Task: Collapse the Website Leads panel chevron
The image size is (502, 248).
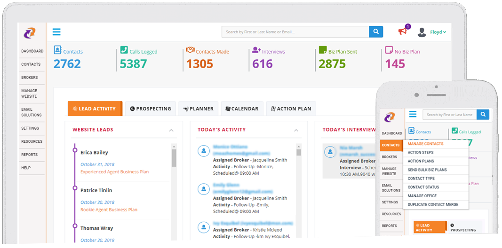Action: [x=171, y=131]
